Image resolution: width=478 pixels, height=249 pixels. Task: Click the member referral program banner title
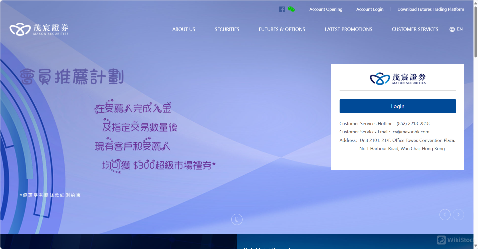[x=72, y=77]
